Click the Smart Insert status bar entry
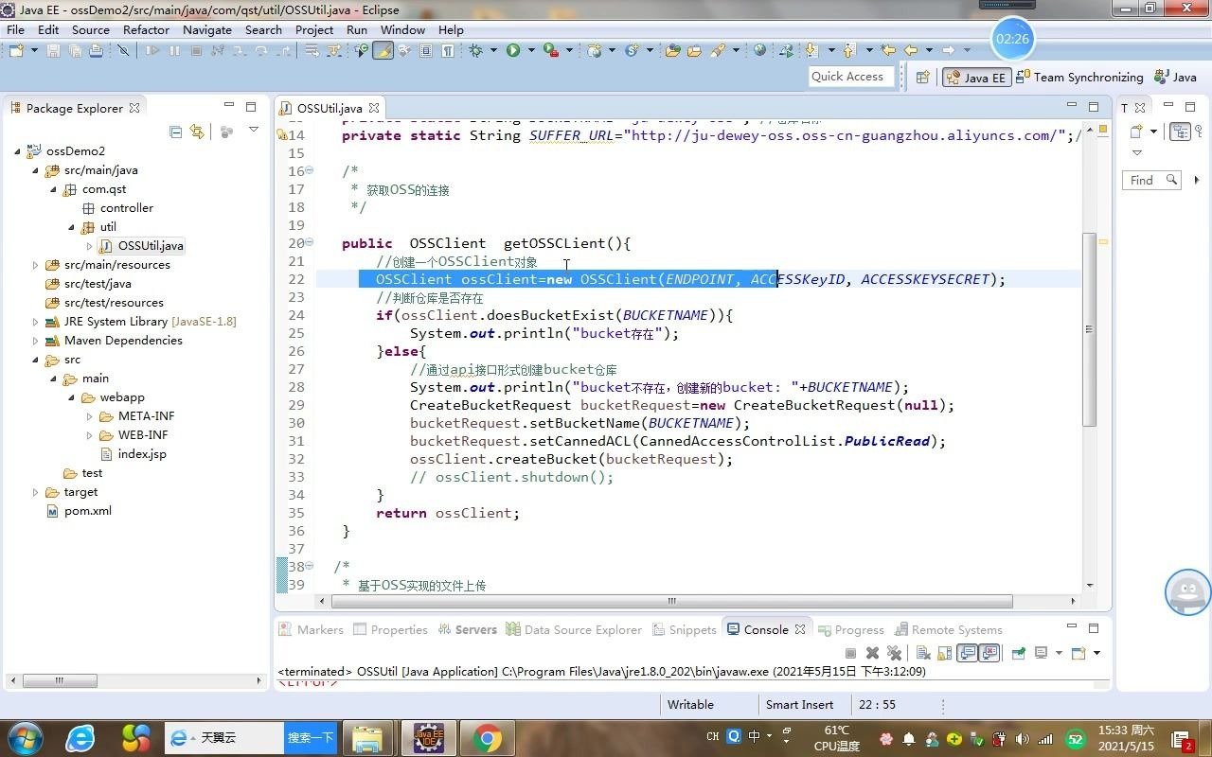This screenshot has height=757, width=1212. (x=800, y=704)
